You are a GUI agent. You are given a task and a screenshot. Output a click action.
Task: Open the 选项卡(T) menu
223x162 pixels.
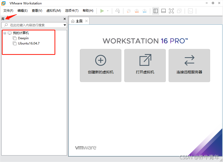tap(72, 11)
